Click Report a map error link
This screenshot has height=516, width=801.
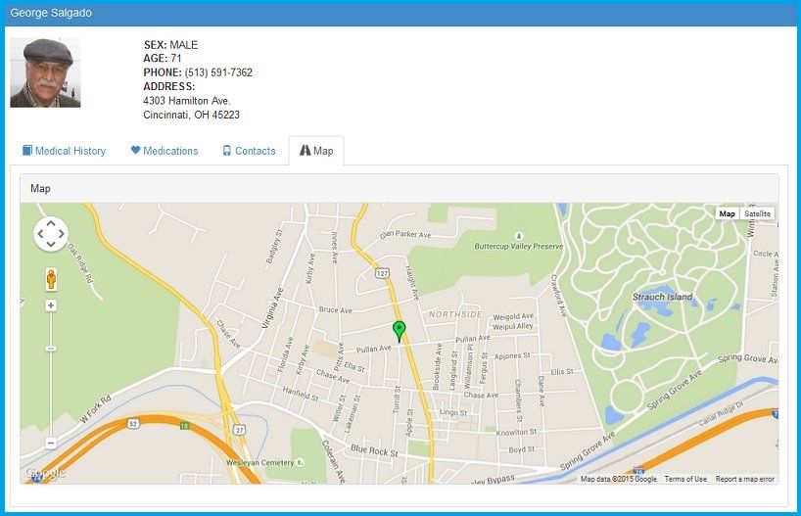click(x=745, y=479)
